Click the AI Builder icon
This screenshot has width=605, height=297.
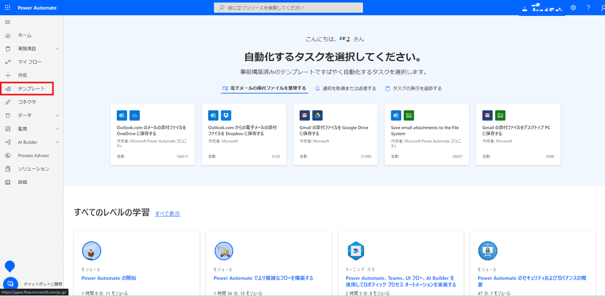click(8, 142)
